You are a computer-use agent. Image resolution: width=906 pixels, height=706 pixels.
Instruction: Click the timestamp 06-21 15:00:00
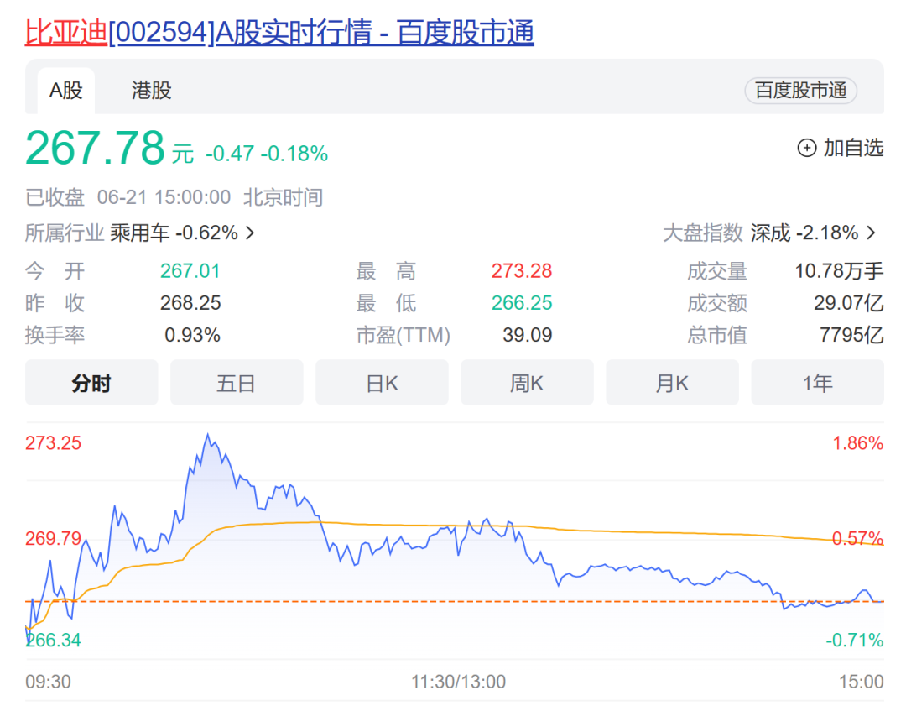(164, 198)
